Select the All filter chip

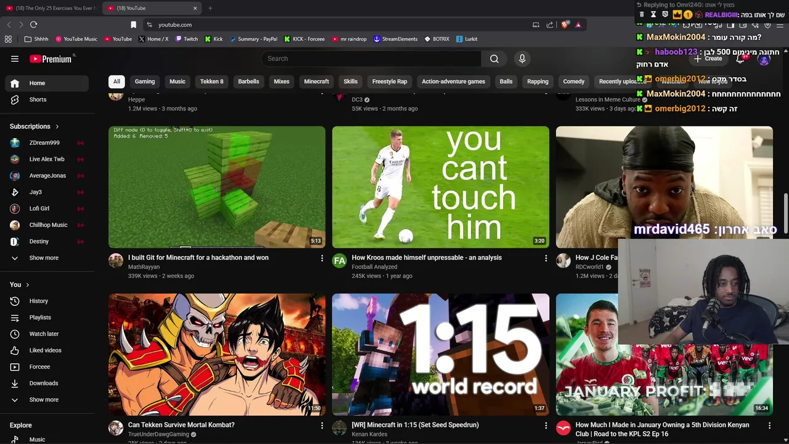coord(117,81)
